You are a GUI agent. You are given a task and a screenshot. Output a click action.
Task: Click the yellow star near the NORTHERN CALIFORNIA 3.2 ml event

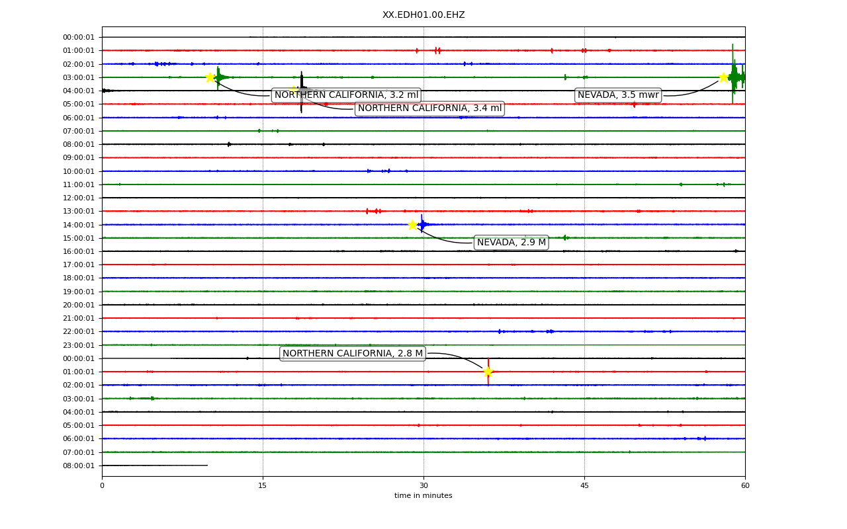click(210, 77)
